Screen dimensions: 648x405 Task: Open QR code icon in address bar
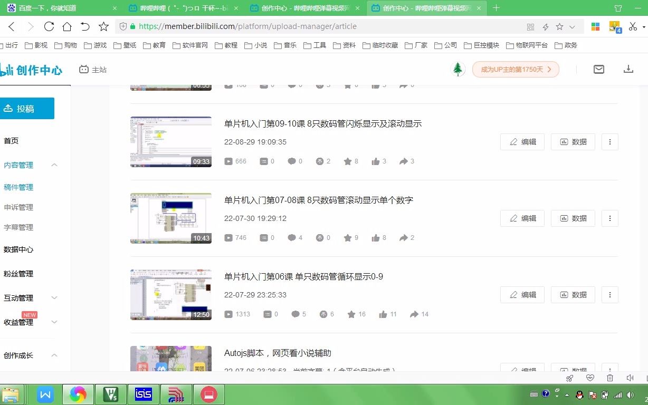point(531,26)
